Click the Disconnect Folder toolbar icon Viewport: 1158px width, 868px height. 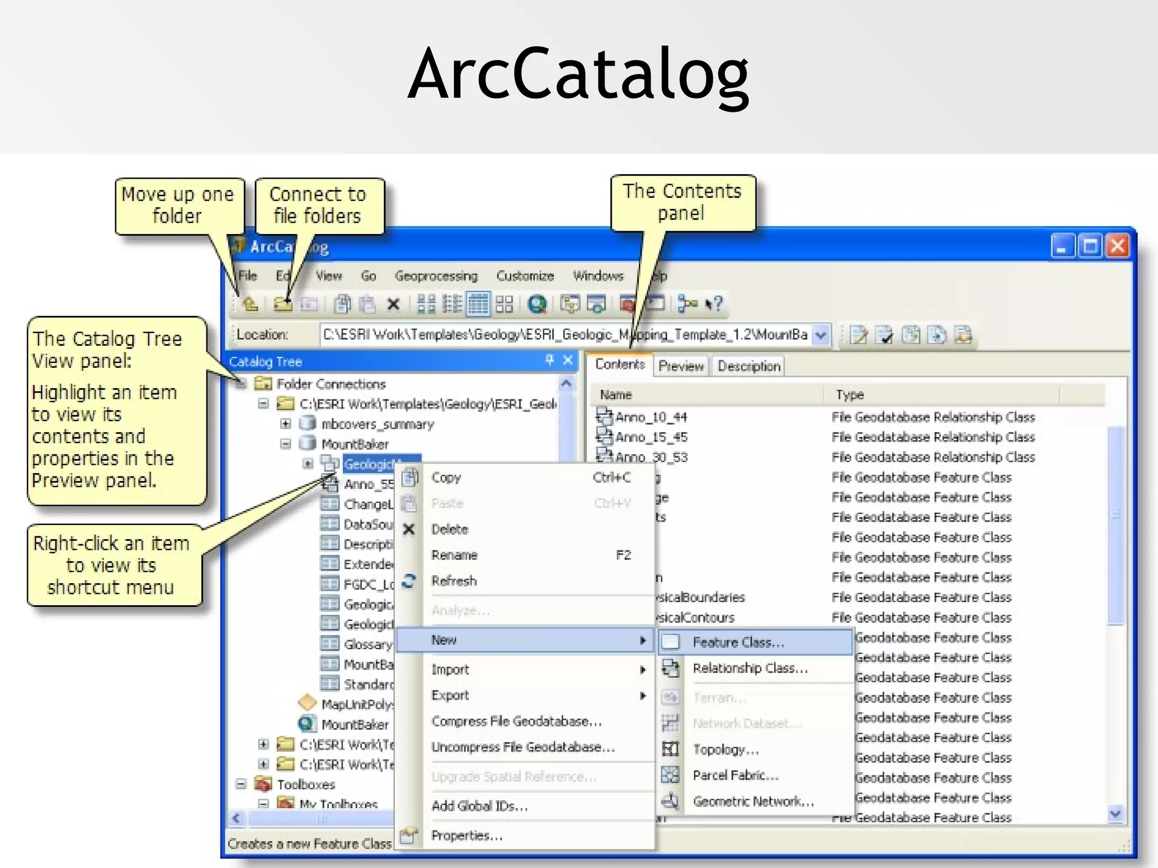tap(309, 305)
